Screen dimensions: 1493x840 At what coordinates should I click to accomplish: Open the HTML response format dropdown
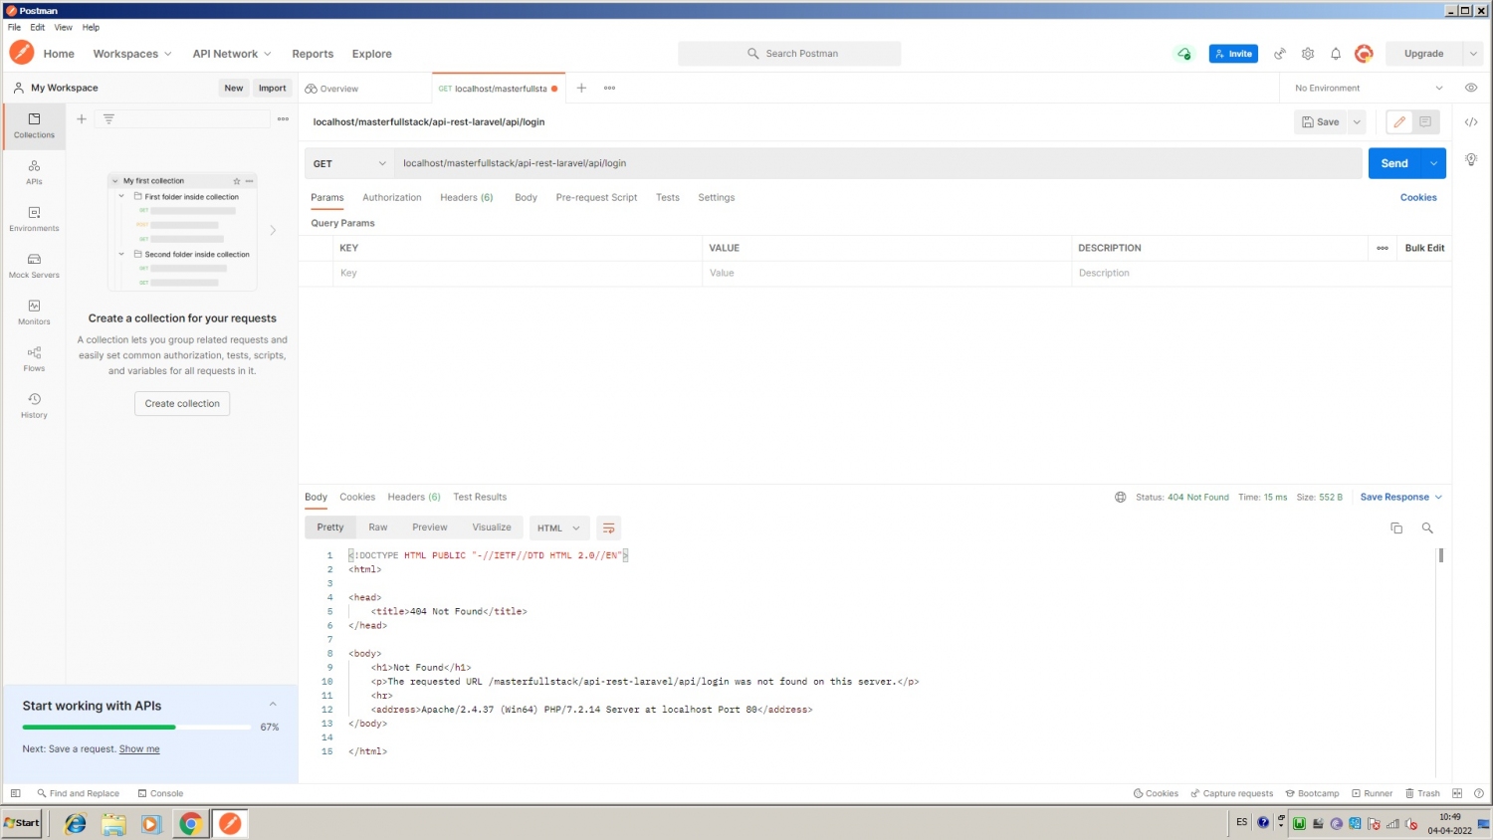coord(558,527)
